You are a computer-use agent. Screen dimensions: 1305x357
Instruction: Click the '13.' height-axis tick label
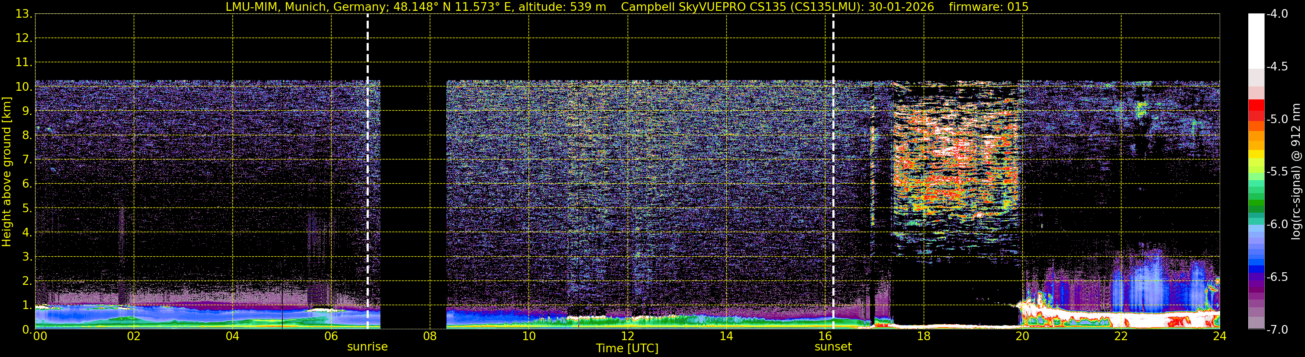coord(24,14)
